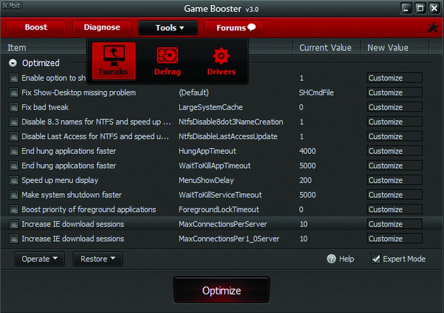
Task: Click the Help link text
Action: pos(346,259)
